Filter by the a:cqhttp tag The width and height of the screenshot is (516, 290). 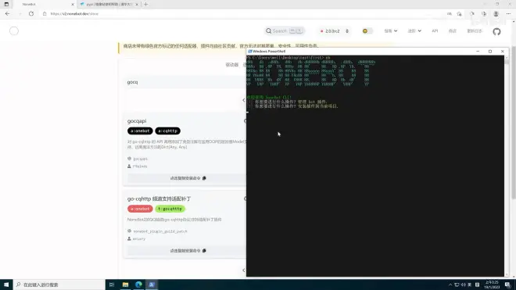[167, 131]
